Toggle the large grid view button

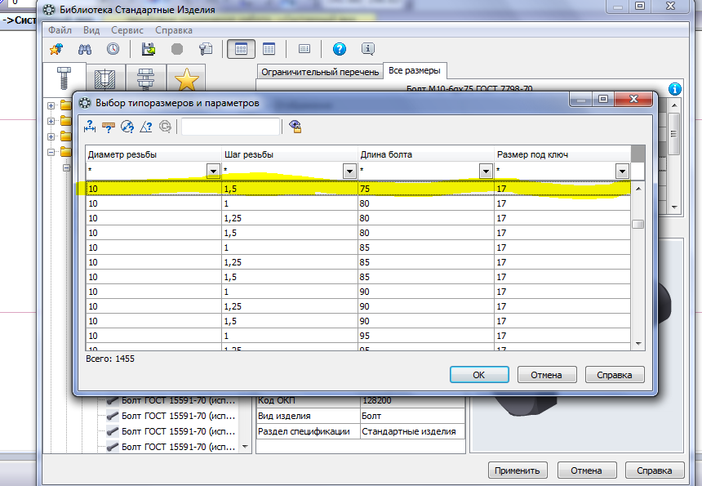(x=241, y=49)
